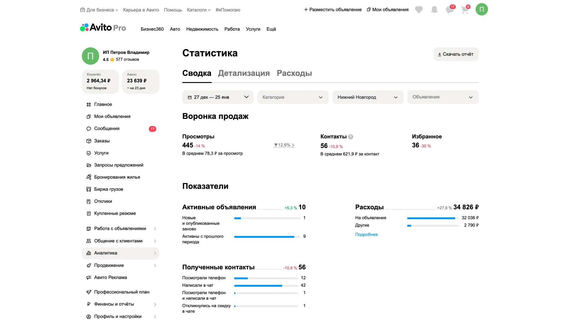Screen dimensions: 568x322
Task: Expand Для бизнеса top menu
Action: 99,10
